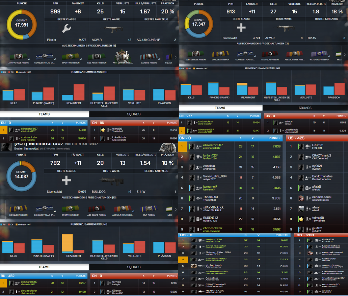Click soldier portrait beside Bester Sturmsoldat header

coord(168,147)
